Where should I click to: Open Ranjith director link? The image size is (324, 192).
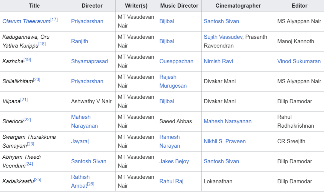click(80, 41)
